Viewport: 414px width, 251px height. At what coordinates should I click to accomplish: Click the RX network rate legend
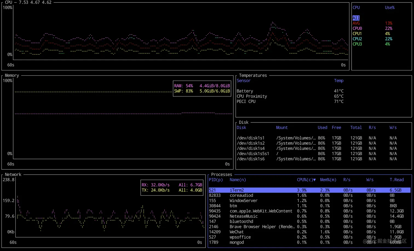(x=172, y=185)
